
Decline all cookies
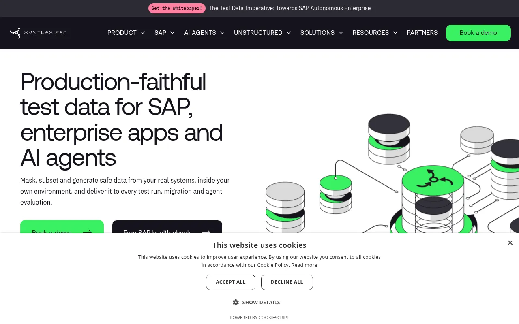click(287, 282)
